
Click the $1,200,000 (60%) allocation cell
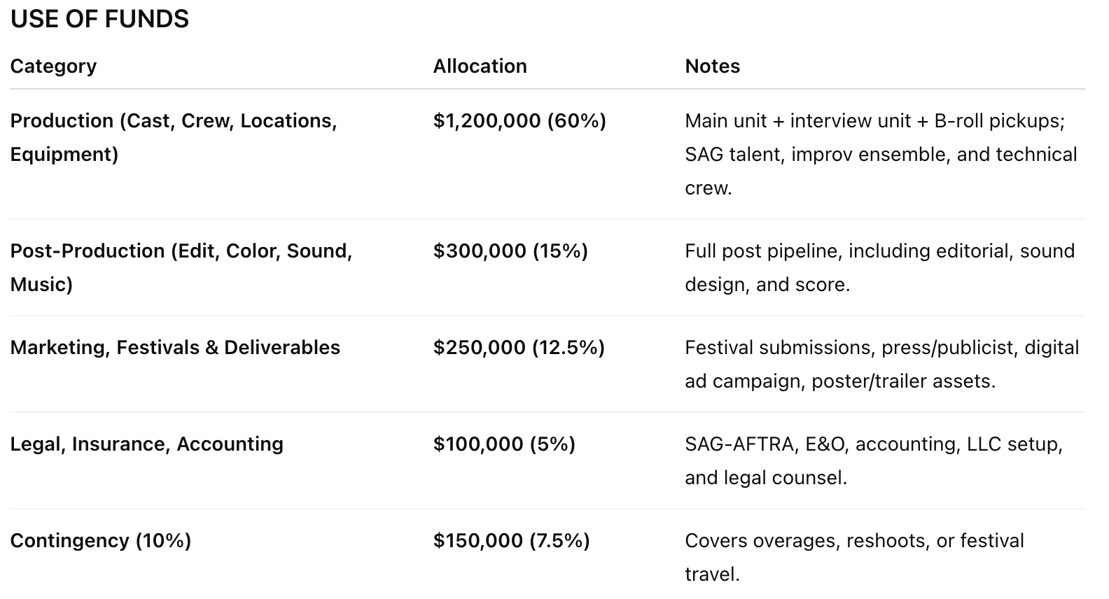(519, 121)
